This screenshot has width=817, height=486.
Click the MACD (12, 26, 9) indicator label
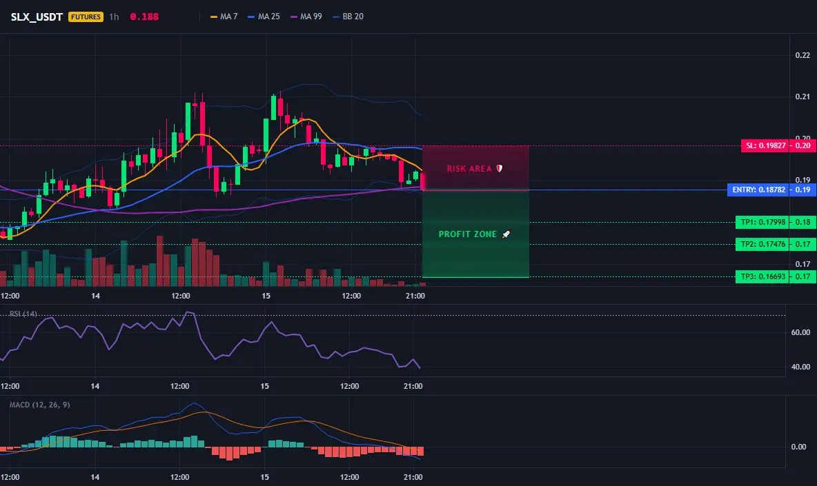click(x=39, y=405)
